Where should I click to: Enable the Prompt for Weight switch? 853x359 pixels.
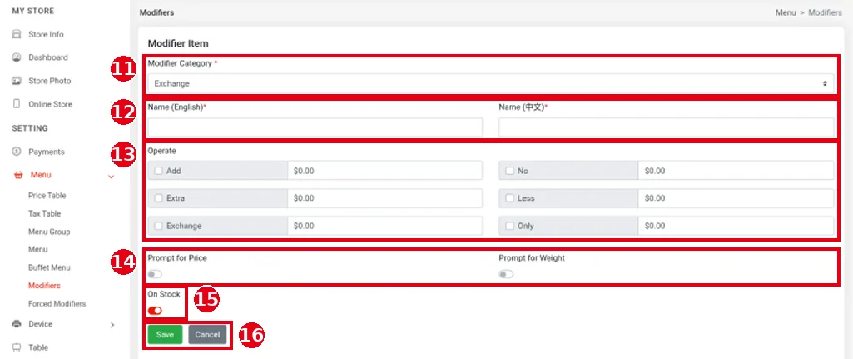[x=506, y=274]
